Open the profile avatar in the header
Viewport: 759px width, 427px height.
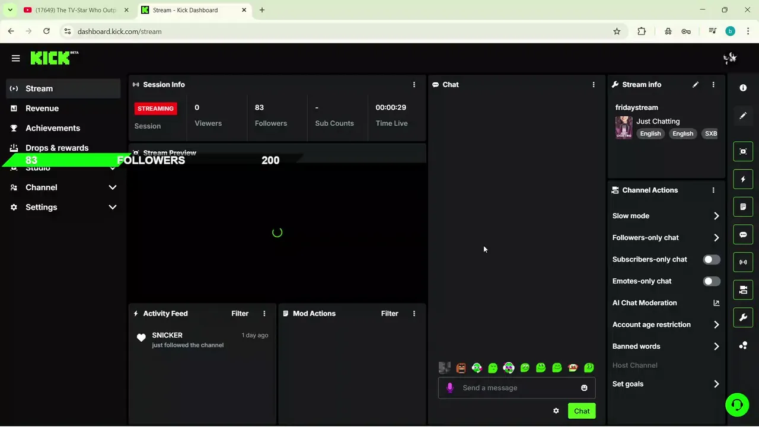point(730,58)
